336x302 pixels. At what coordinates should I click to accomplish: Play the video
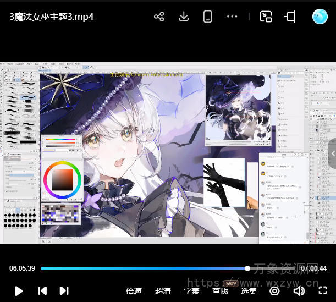pos(19,291)
